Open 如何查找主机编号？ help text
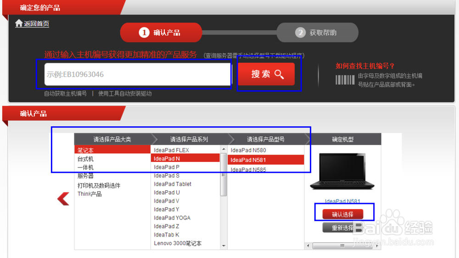This screenshot has width=459, height=258. click(x=365, y=66)
